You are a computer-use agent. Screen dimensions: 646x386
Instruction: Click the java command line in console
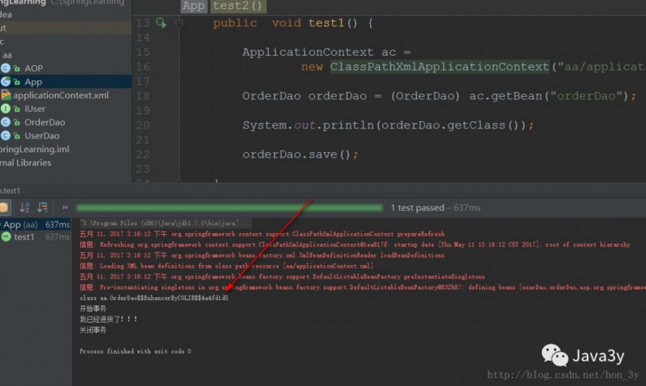pyautogui.click(x=165, y=223)
